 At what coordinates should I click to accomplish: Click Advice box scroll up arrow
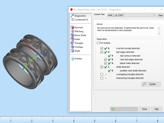(x=159, y=28)
